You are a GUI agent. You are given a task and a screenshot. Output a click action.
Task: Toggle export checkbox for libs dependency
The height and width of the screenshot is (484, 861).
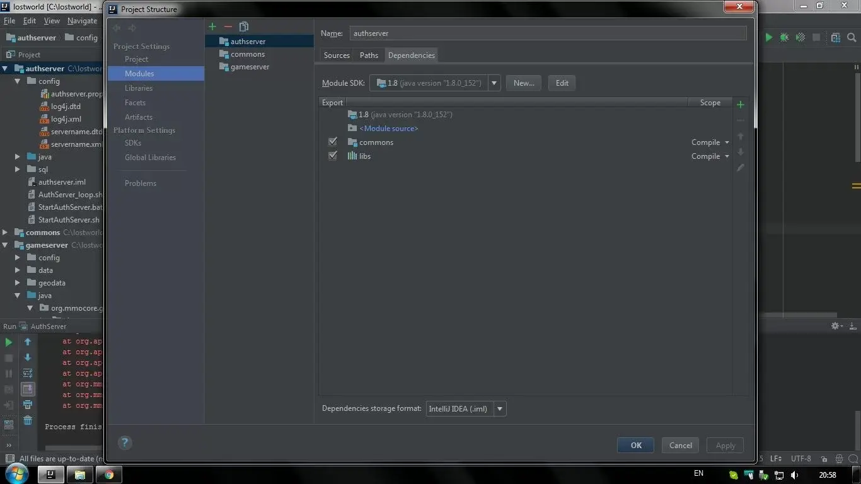click(333, 156)
